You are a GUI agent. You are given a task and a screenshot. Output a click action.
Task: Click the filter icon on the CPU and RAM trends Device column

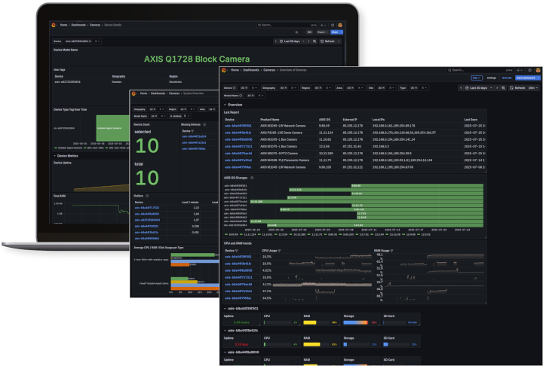click(x=237, y=251)
